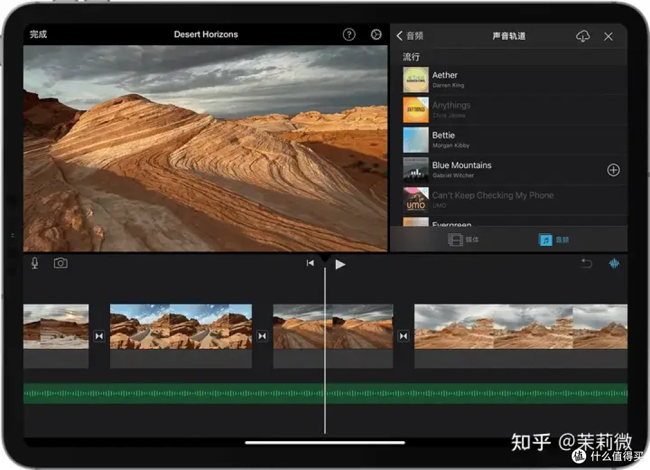
Task: Open transition before the last clip
Action: [x=404, y=336]
